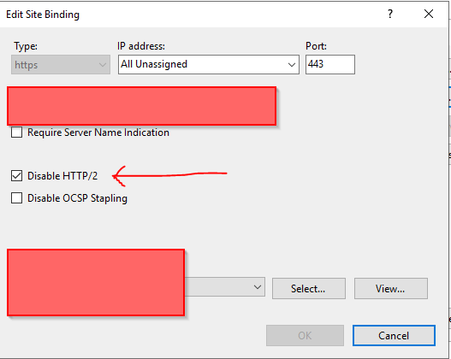Viewport: 451px width, 359px height.
Task: Open certificate details with View... button
Action: (x=391, y=288)
